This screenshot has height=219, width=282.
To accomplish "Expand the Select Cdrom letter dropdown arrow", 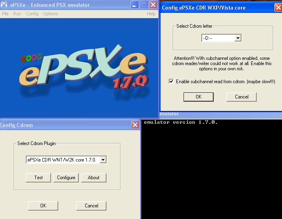I will [x=238, y=38].
